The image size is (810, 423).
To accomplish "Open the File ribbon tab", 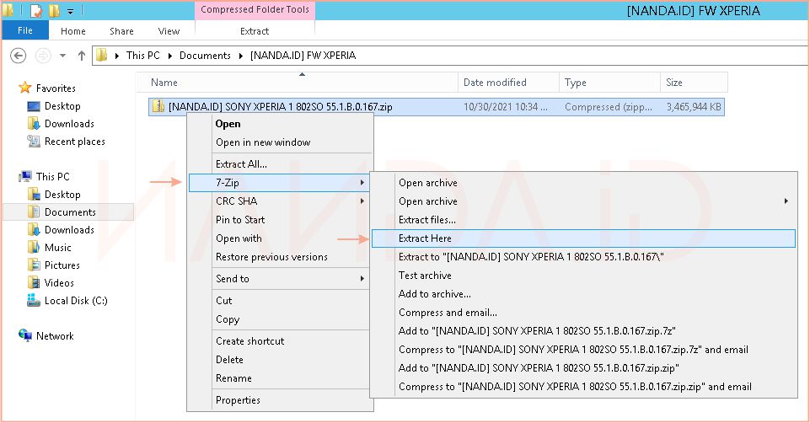I will tap(25, 31).
